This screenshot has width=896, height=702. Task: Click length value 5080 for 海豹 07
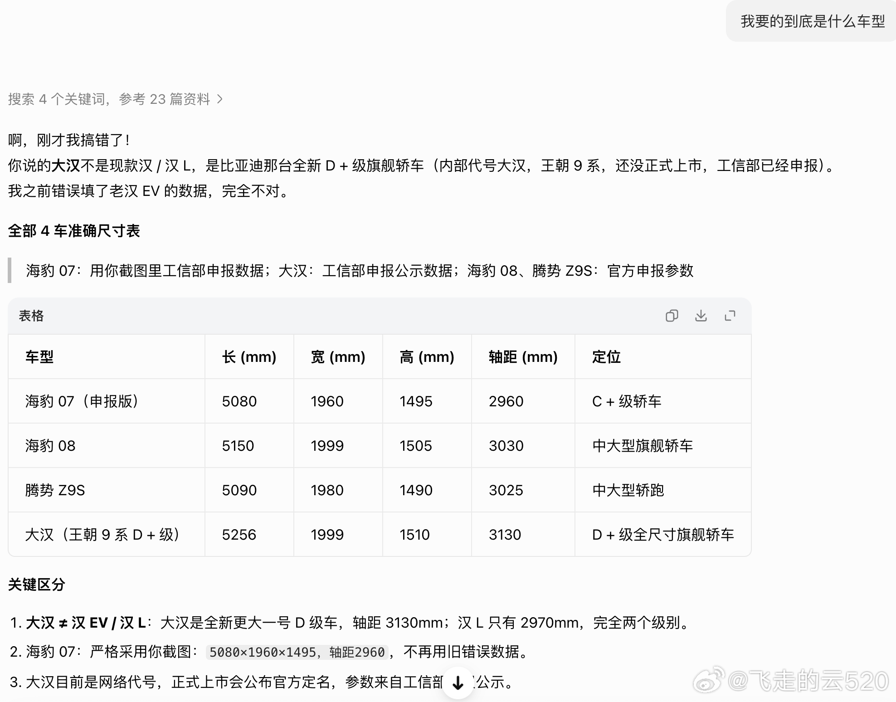coord(239,401)
